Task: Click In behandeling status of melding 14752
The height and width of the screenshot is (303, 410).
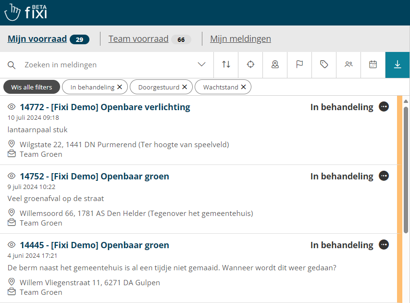Action: pos(342,176)
